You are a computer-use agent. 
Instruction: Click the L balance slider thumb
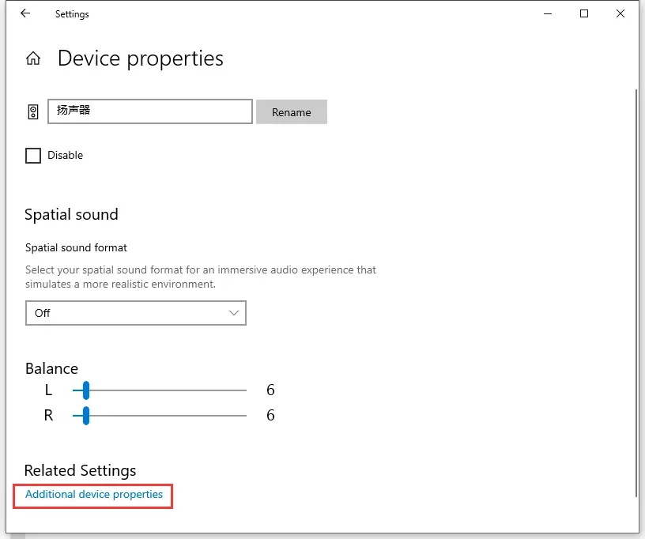[x=85, y=390]
